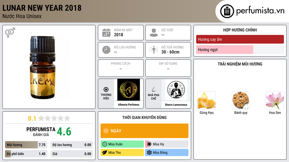
Task: Click the five-star user rating row
Action: pos(54,118)
